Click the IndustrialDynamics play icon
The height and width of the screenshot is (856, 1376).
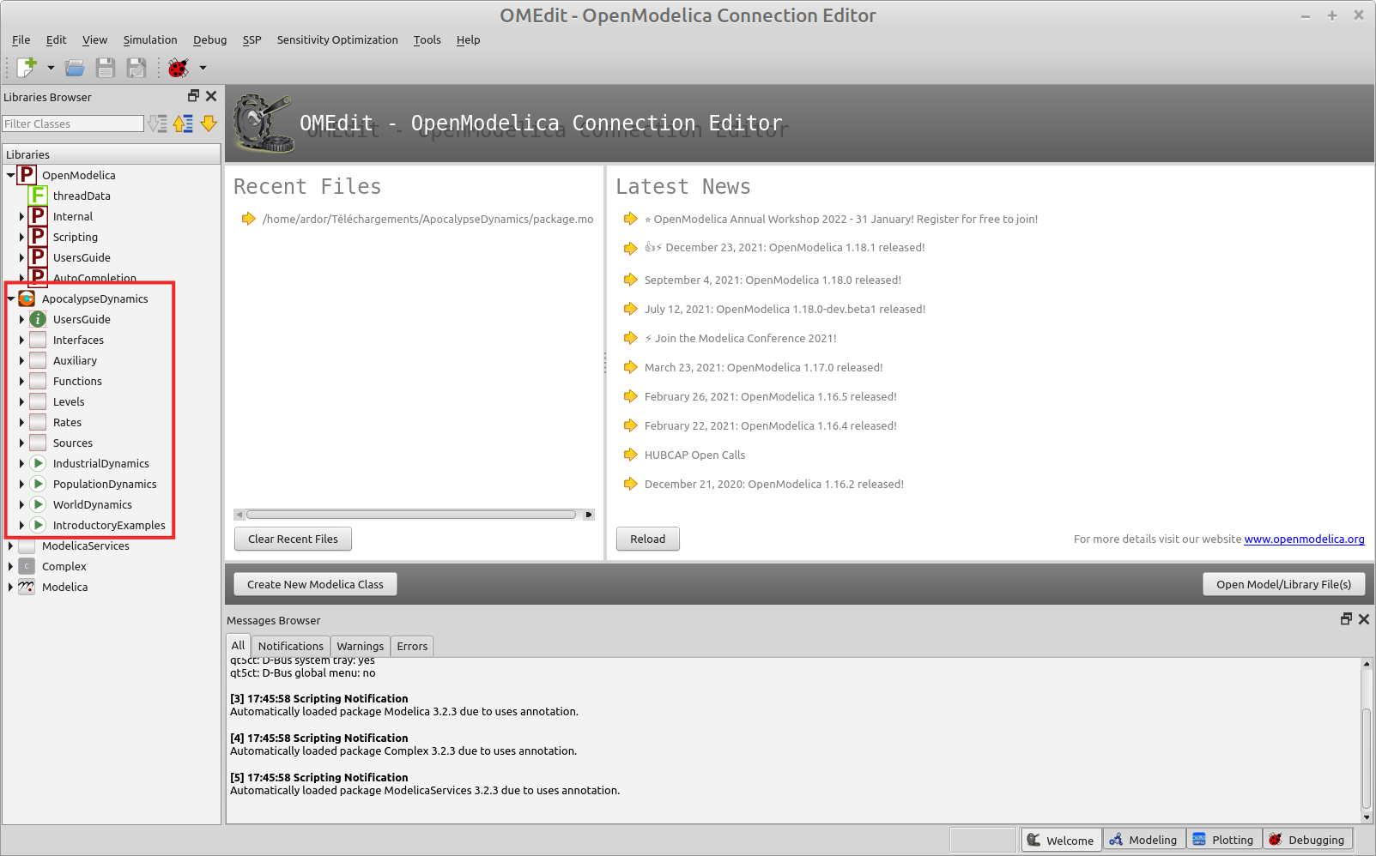(x=38, y=463)
